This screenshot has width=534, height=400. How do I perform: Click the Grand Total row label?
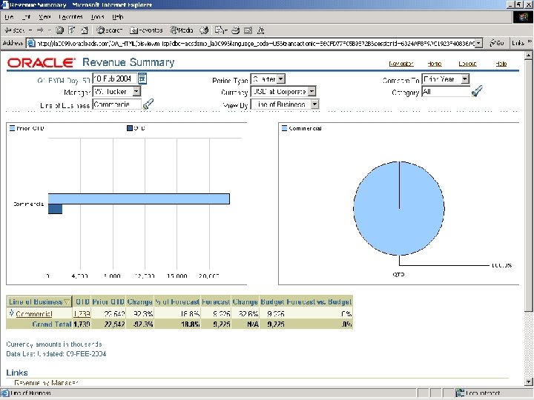[51, 324]
